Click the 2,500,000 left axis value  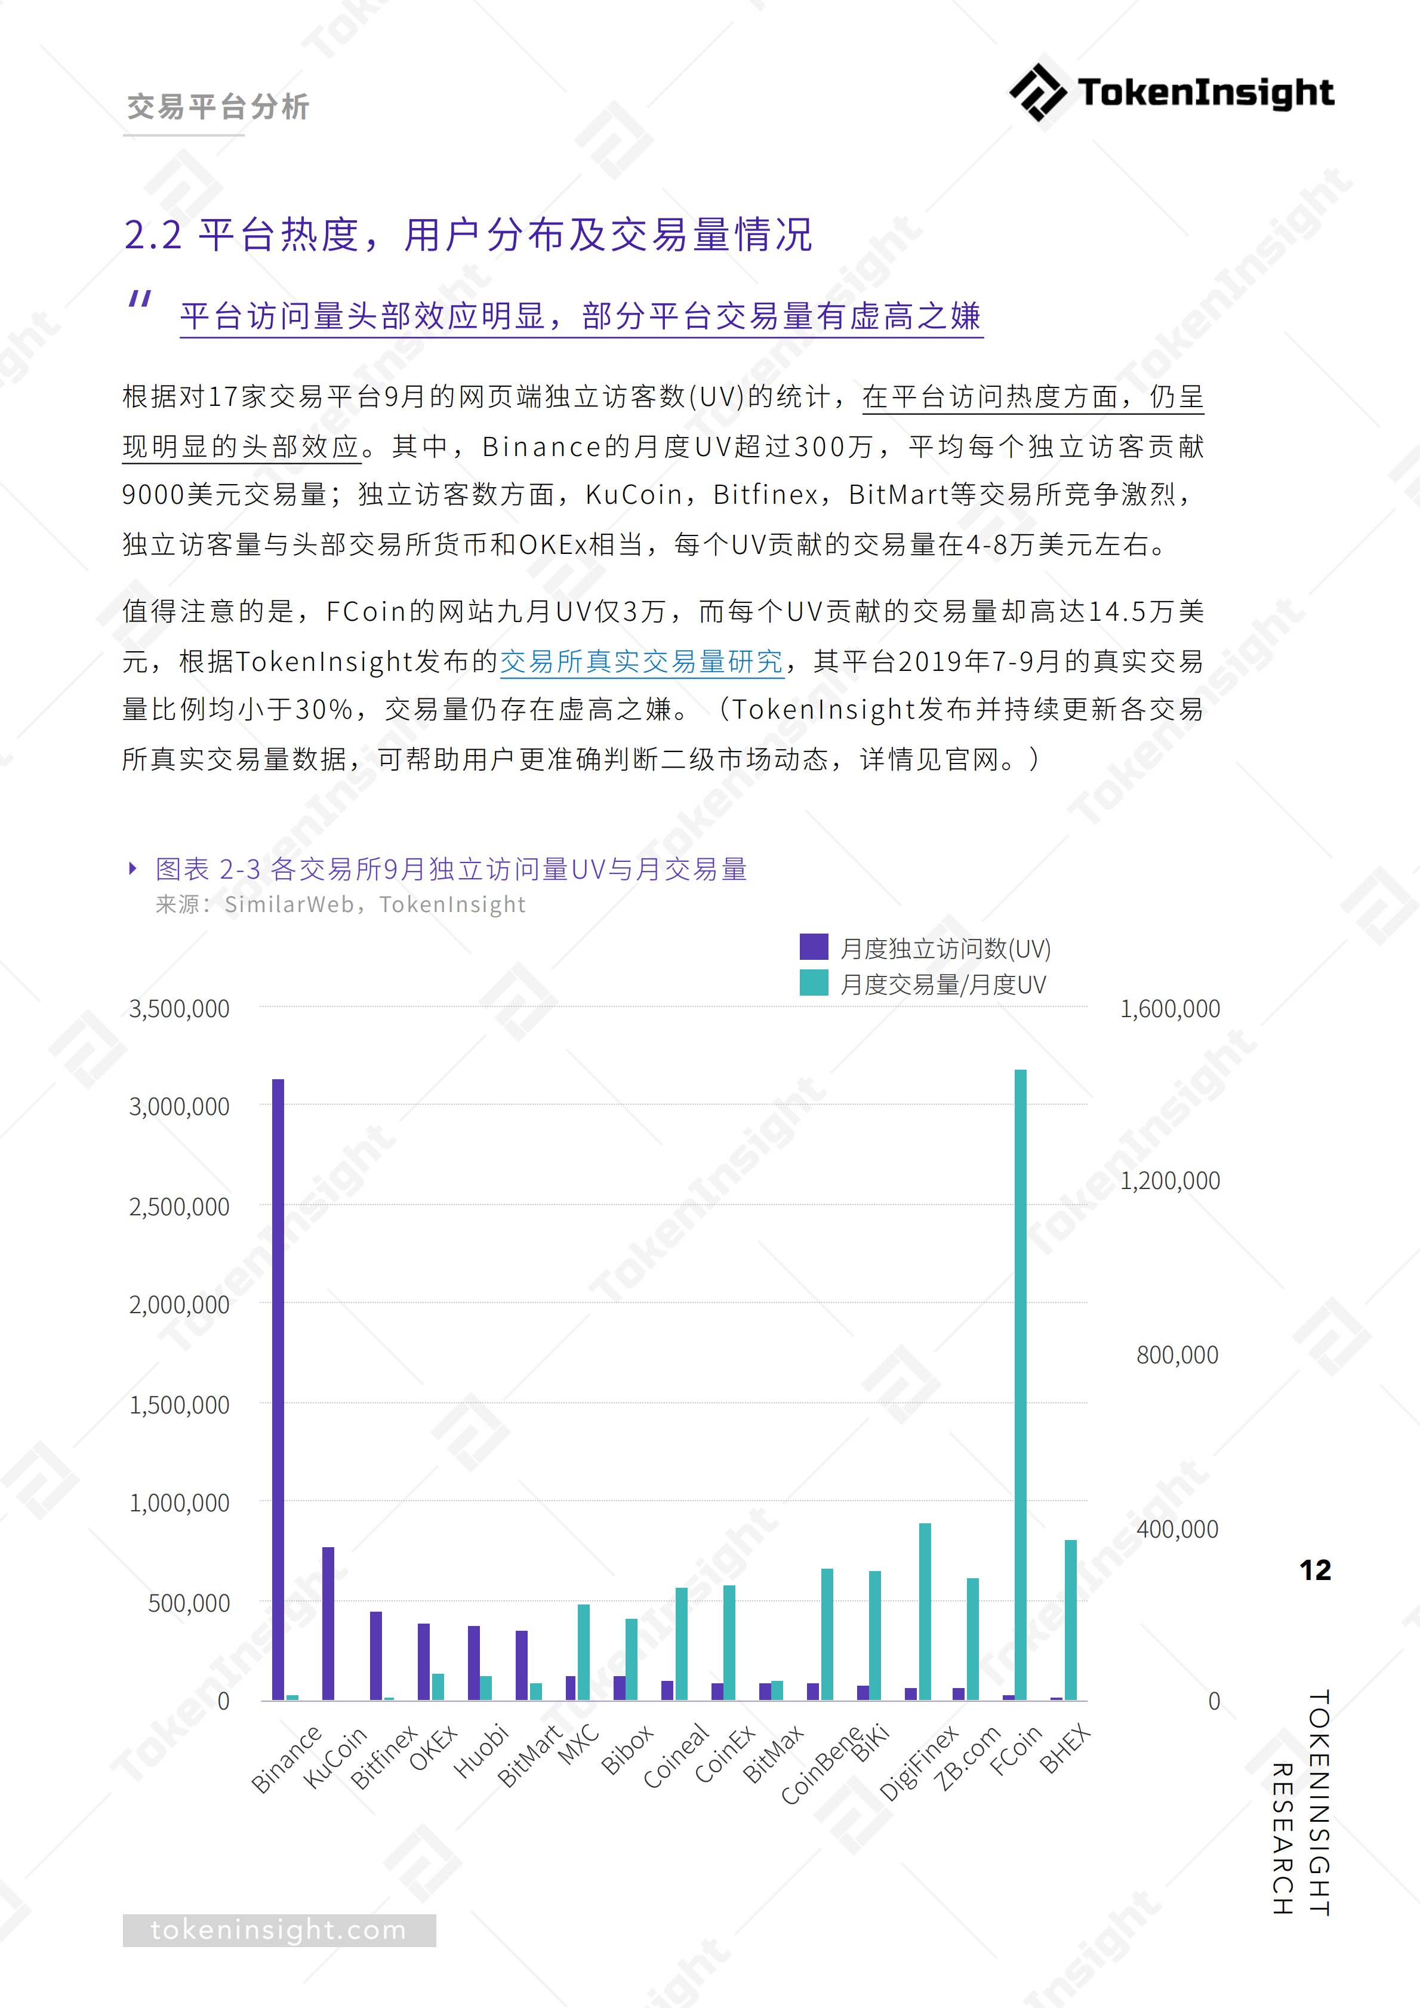click(x=179, y=1208)
